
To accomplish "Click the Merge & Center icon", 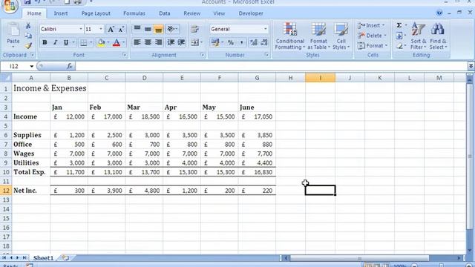I will click(x=194, y=43).
